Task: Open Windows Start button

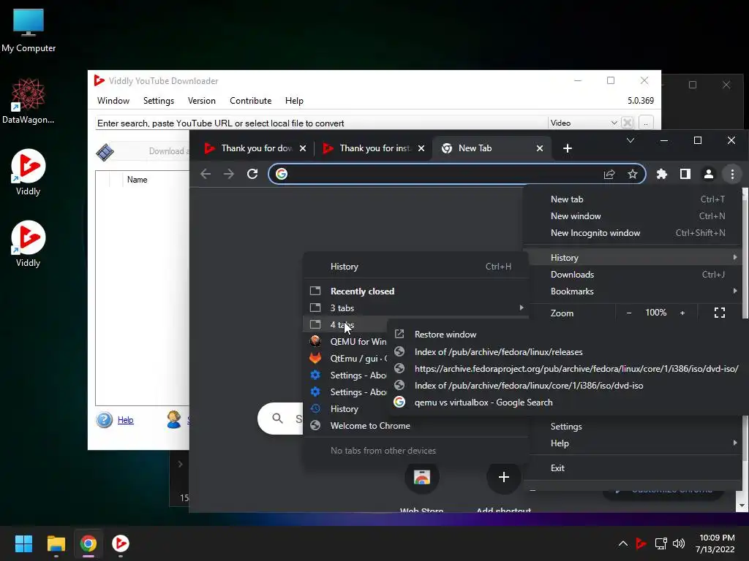Action: pyautogui.click(x=23, y=543)
